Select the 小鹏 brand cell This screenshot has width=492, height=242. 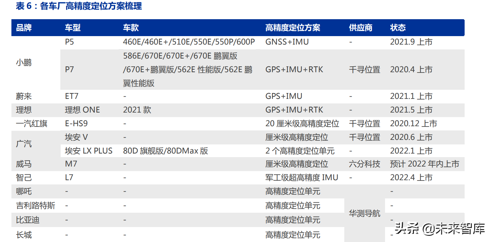coord(24,62)
